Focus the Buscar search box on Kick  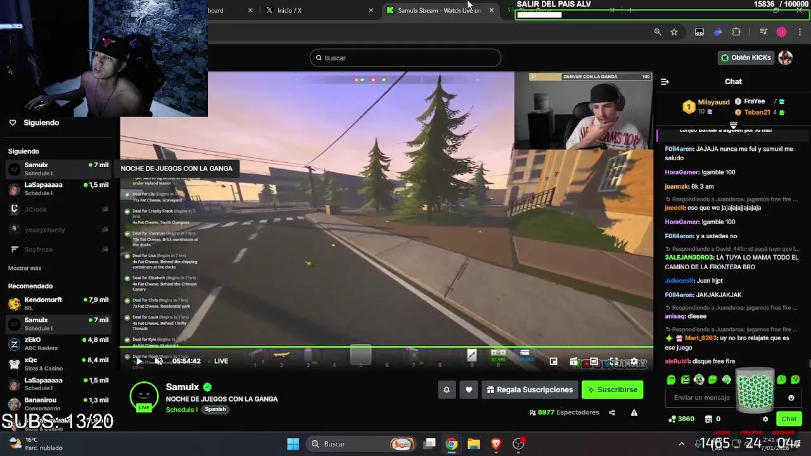pyautogui.click(x=405, y=58)
